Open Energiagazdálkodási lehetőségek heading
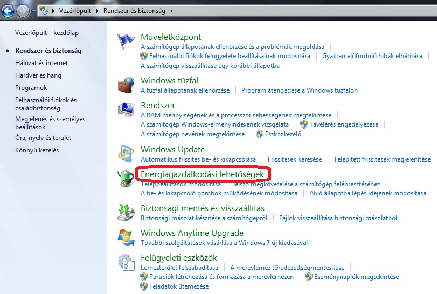The image size is (437, 294). (203, 174)
